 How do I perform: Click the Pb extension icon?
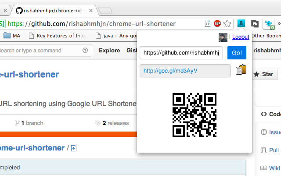coord(255,23)
